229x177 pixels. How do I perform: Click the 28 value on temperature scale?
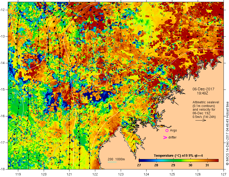pyautogui.click(x=156, y=165)
